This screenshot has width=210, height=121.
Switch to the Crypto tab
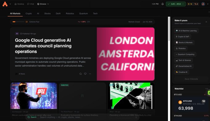[x=29, y=14]
